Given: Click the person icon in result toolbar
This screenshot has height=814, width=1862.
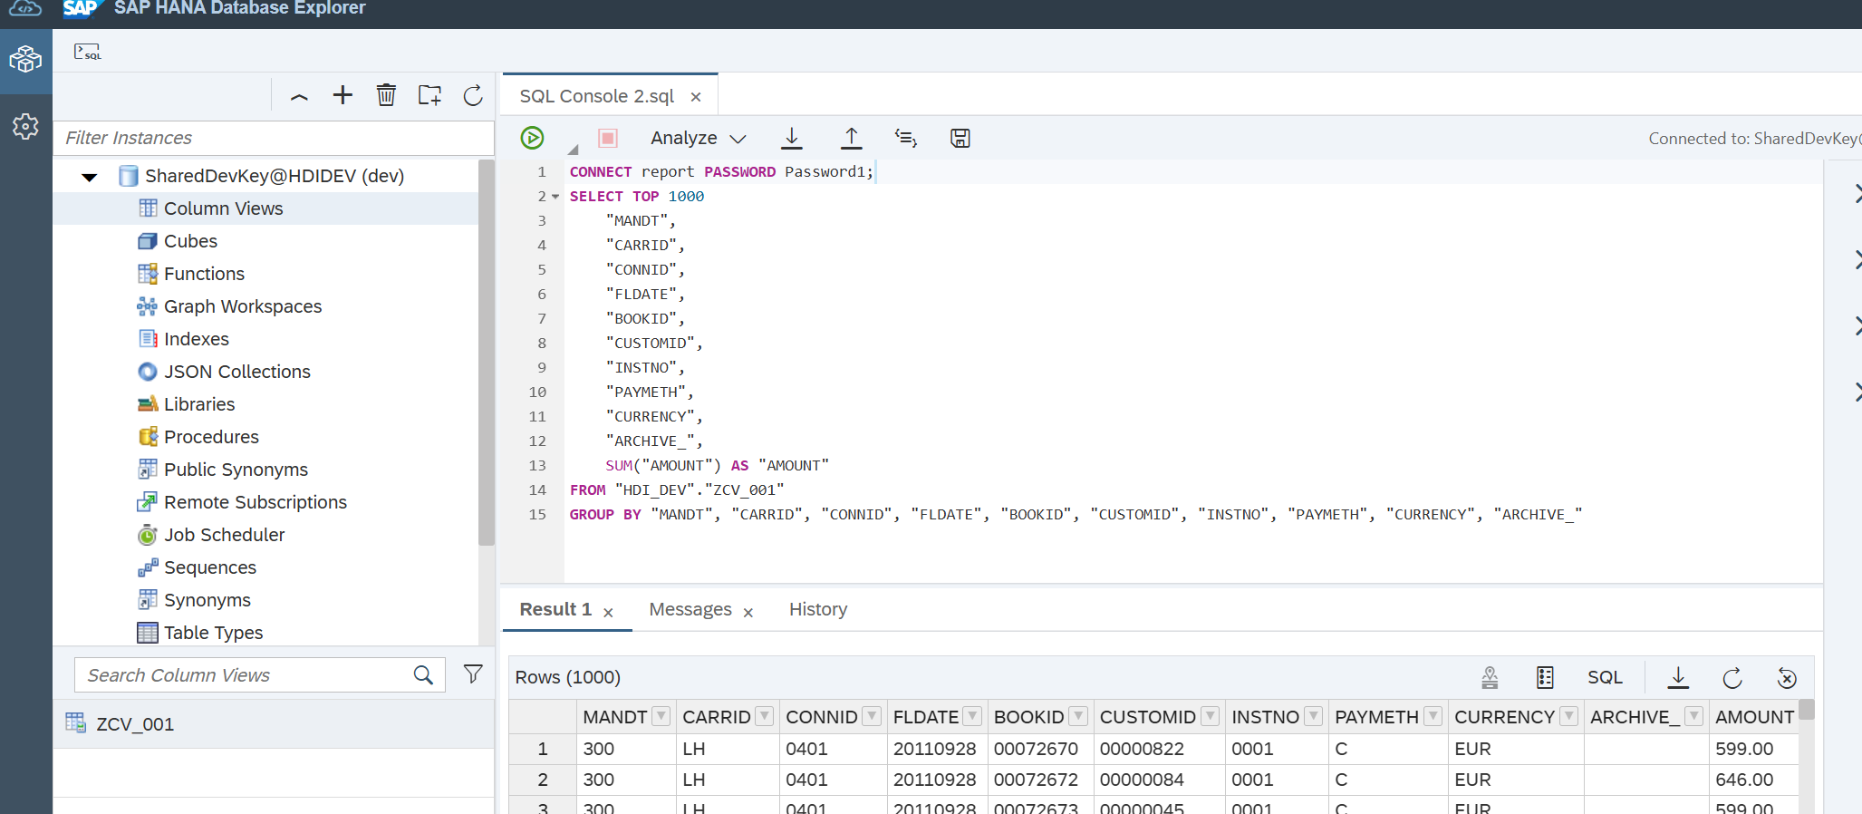Looking at the screenshot, I should [x=1490, y=677].
